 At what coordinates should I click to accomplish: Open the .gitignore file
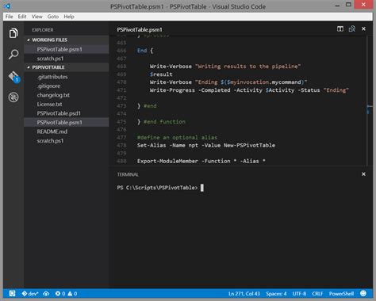(x=67, y=86)
